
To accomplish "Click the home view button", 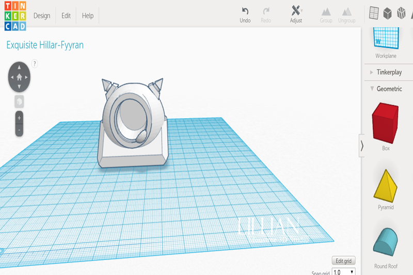I will click(19, 77).
